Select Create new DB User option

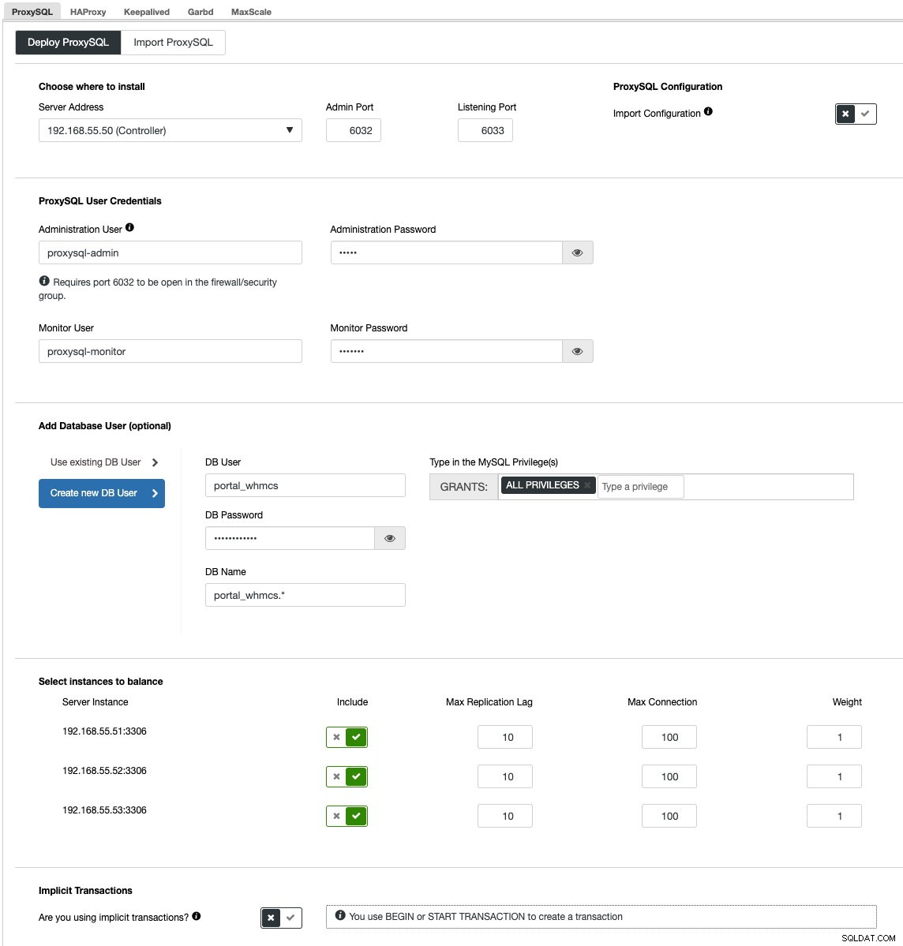(102, 493)
